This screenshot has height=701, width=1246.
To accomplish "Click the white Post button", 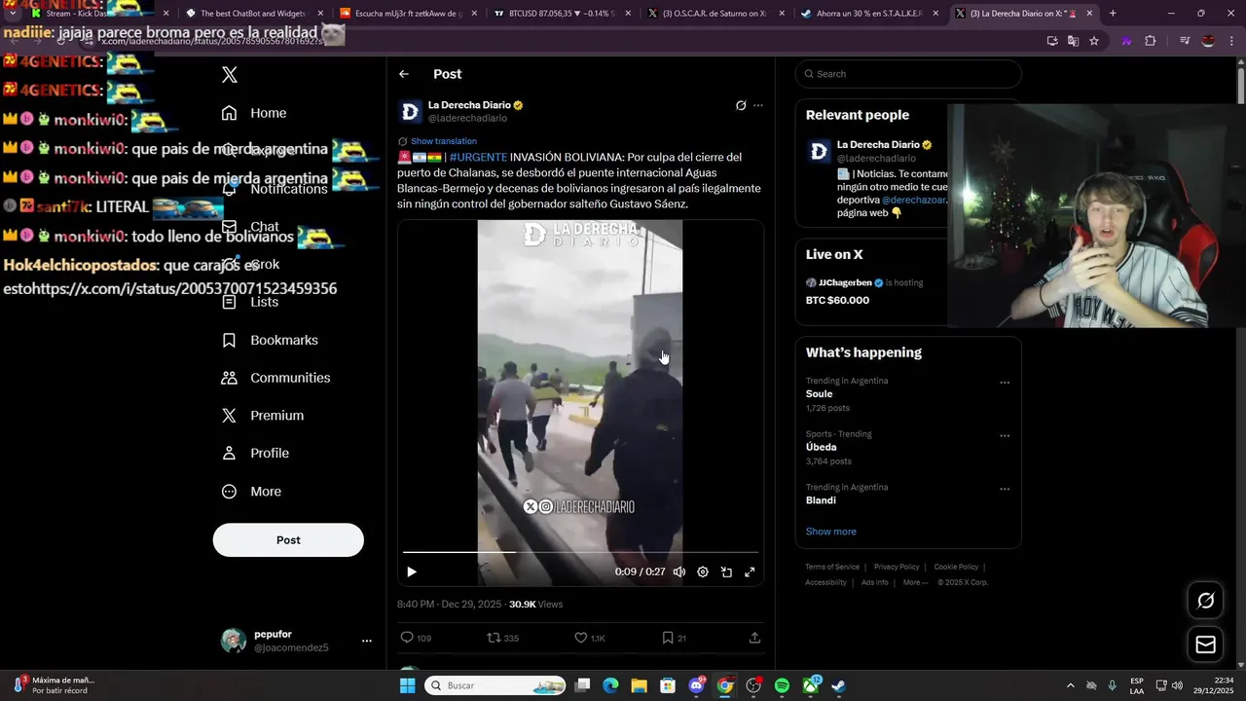I will [288, 540].
